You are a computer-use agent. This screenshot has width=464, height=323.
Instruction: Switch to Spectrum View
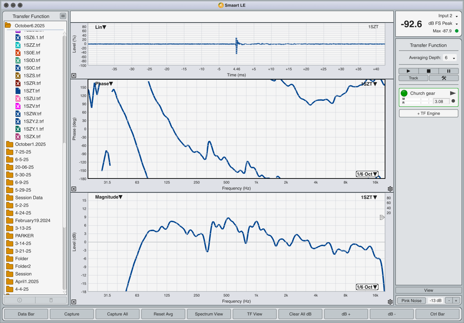209,314
